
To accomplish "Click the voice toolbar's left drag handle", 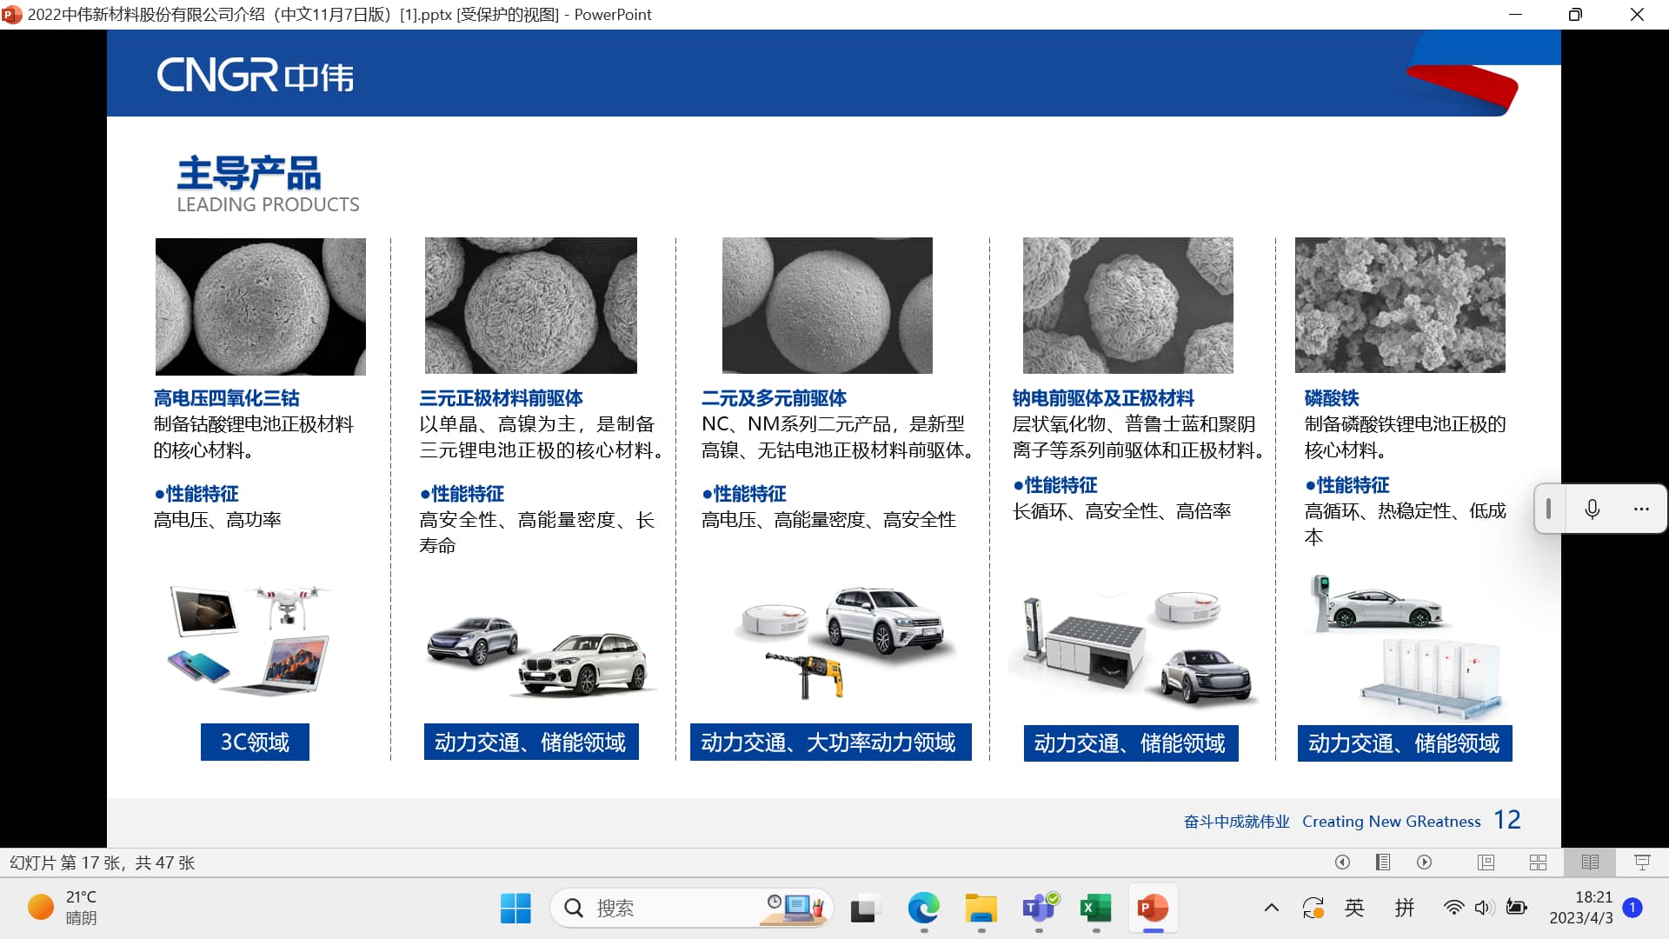I will click(x=1548, y=509).
